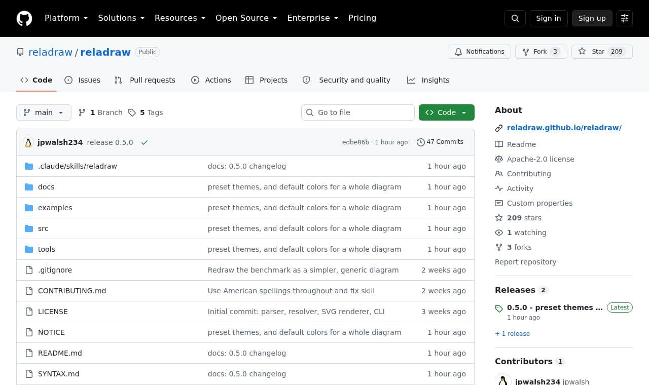649x385 pixels.
Task: Switch to the Insights tab
Action: tap(428, 80)
